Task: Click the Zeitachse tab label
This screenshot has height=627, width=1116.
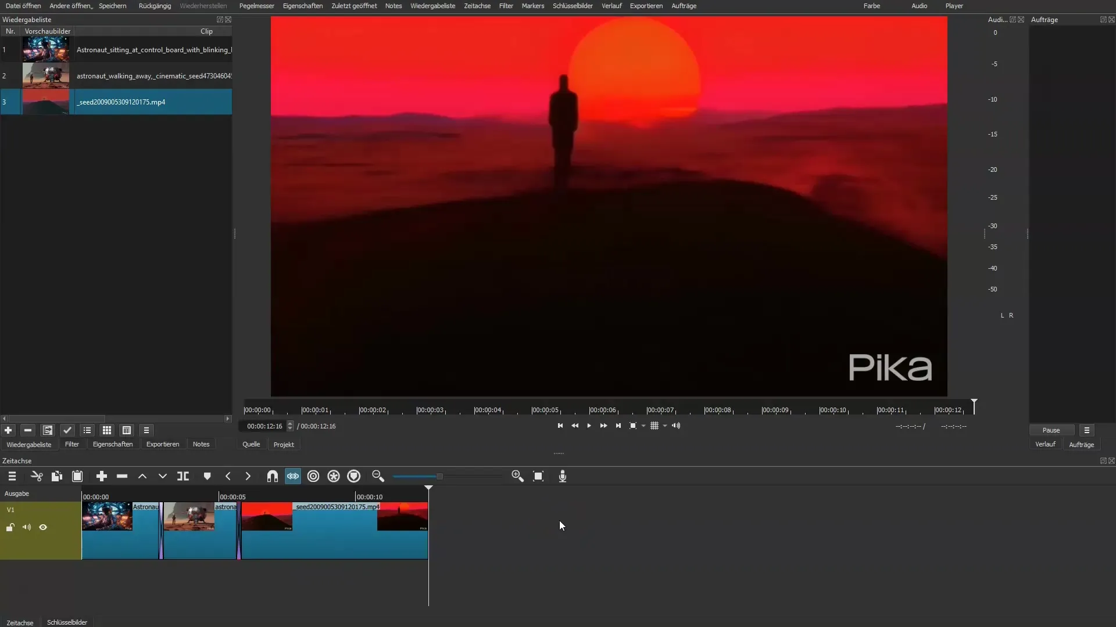Action: pyautogui.click(x=19, y=622)
